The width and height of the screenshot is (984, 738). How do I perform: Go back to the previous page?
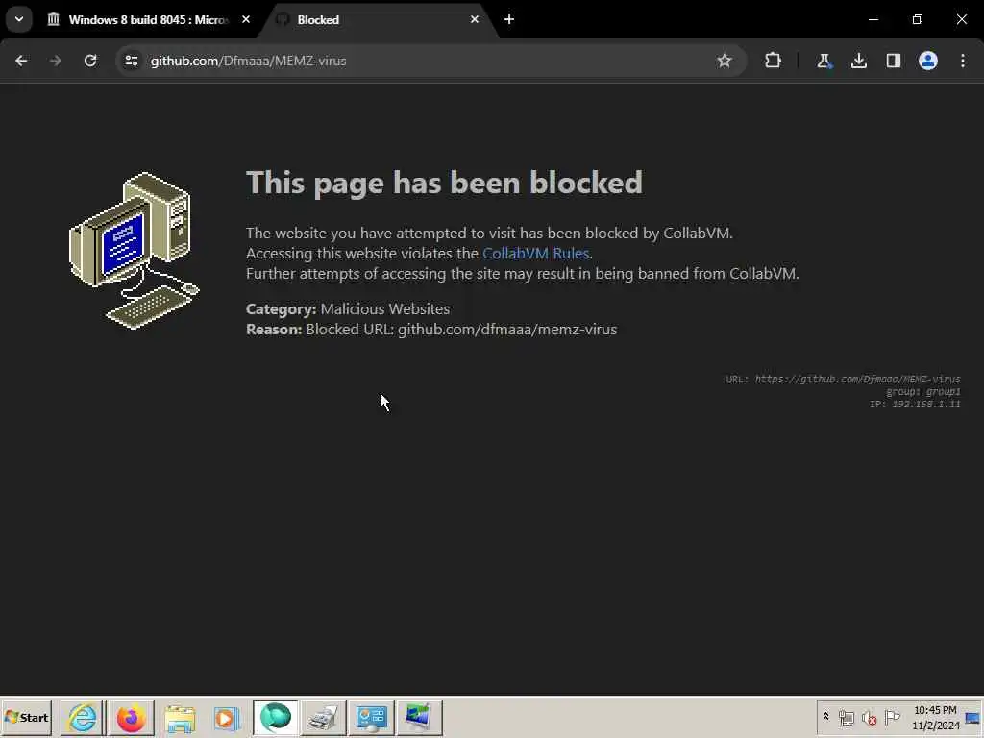[x=21, y=61]
